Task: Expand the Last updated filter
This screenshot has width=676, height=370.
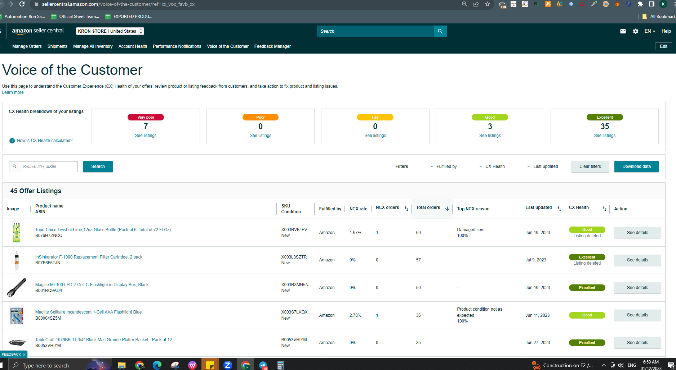Action: [x=542, y=166]
